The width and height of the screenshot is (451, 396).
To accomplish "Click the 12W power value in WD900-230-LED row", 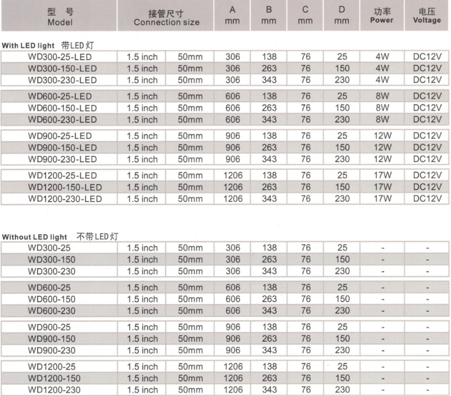I will (383, 159).
